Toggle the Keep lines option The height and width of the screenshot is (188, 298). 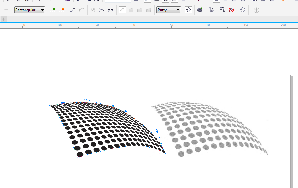[x=189, y=10]
